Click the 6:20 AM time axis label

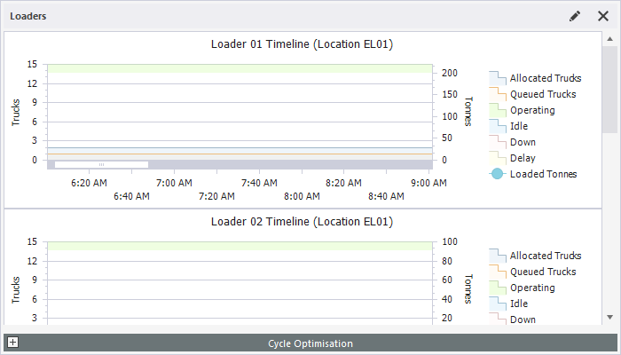point(89,183)
